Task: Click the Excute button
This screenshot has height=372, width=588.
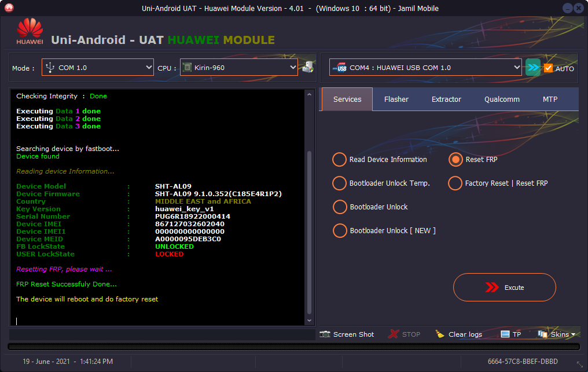Action: pos(505,288)
